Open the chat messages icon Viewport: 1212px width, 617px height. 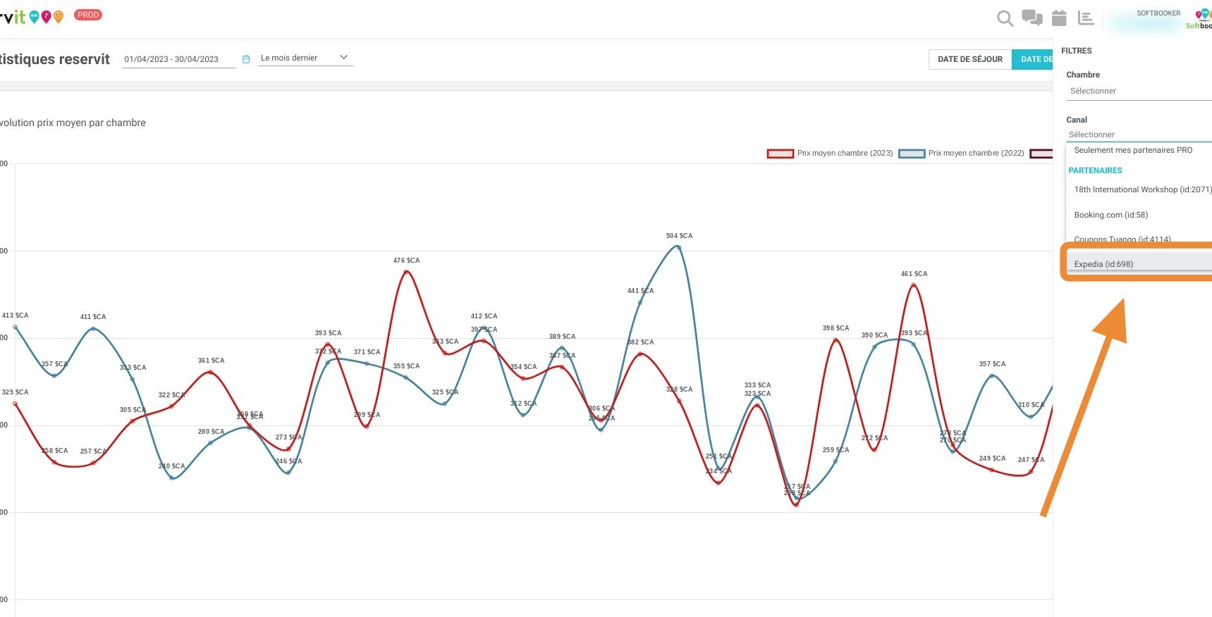tap(1032, 18)
